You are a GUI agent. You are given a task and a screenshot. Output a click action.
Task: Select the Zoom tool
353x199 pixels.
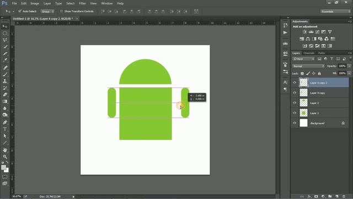pos(5,156)
